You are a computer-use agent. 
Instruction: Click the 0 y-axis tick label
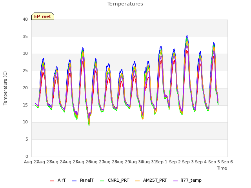coord(27,156)
